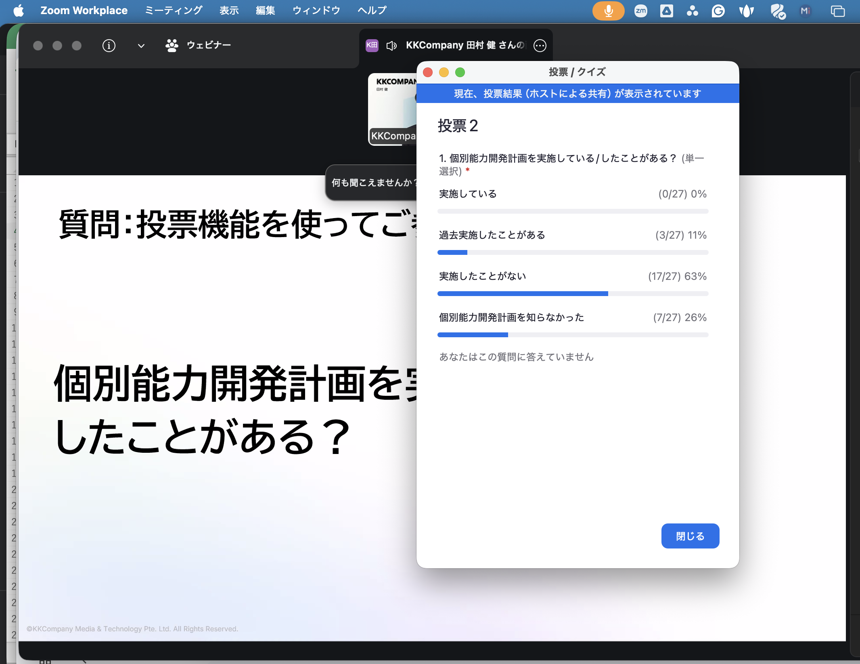Click the triangle-in-square menu bar icon
Screen dimensions: 860x664
tap(667, 11)
